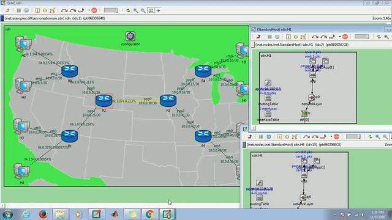Open MATLAB from taskbar
Screen dimensions: 392x220
click(x=115, y=215)
